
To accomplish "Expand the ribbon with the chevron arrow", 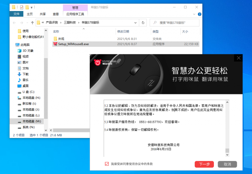I will click(194, 14).
